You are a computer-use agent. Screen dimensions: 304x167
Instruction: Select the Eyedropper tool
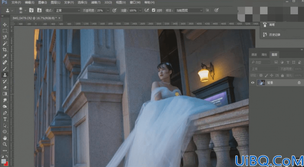tap(5, 56)
